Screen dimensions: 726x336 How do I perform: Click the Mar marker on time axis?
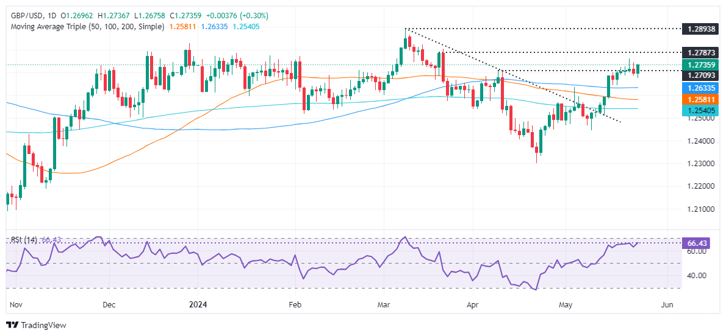point(384,304)
